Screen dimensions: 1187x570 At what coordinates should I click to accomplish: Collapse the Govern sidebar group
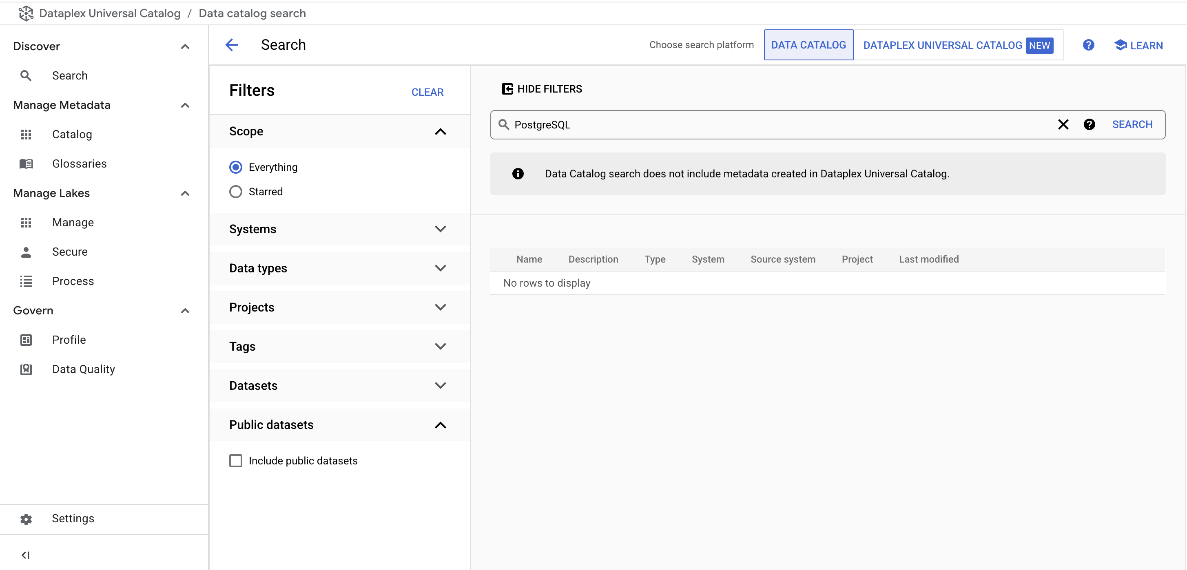[185, 311]
